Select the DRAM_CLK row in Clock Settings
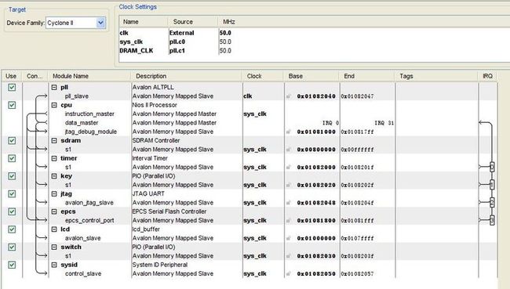This screenshot has width=510, height=289. [x=314, y=51]
